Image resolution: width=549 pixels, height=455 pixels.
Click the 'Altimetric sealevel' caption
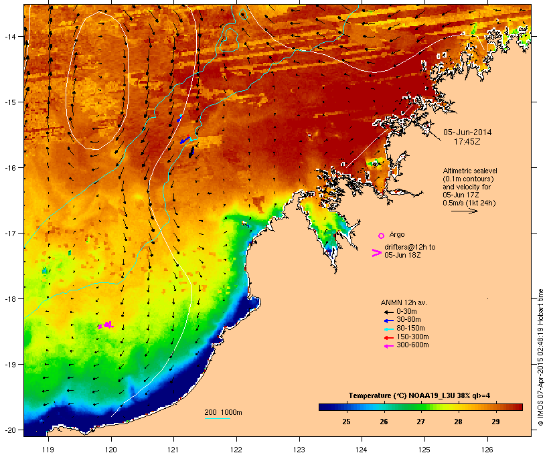click(x=470, y=171)
